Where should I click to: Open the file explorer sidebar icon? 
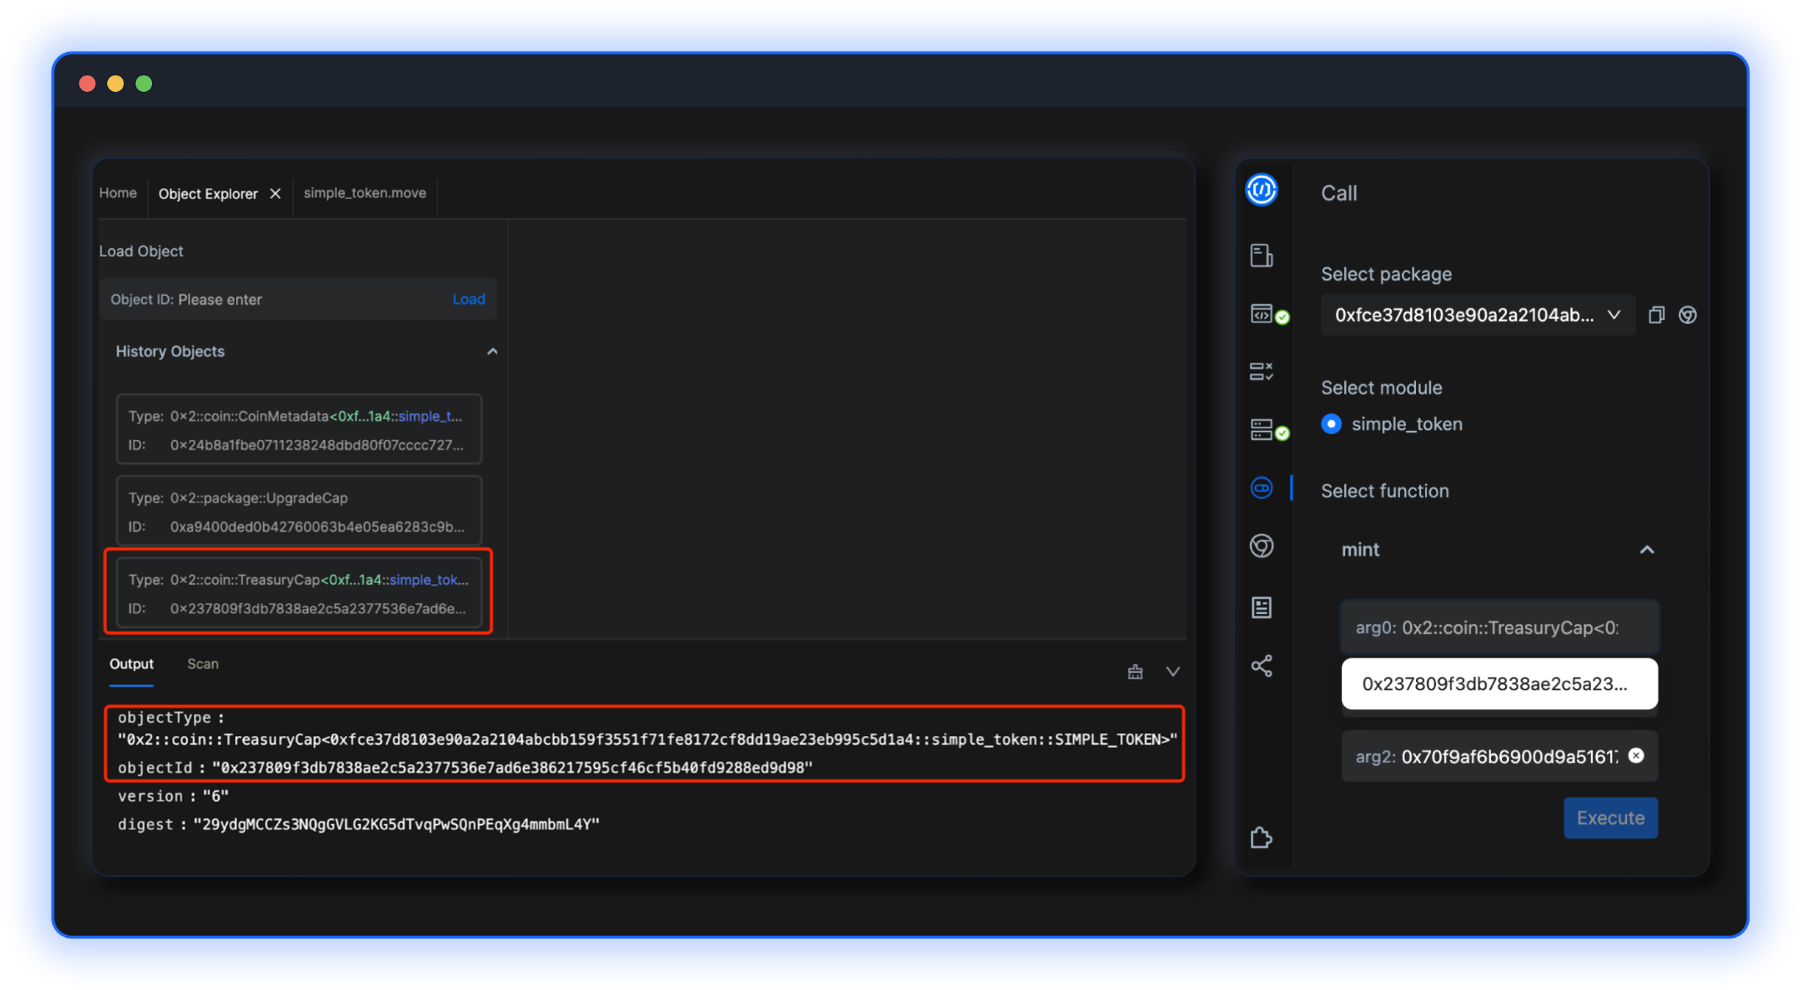[1261, 255]
